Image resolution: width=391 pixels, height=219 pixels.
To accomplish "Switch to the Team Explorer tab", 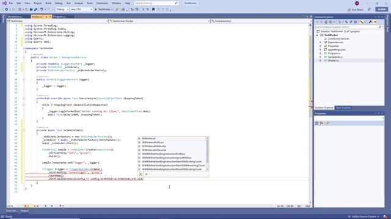I will [x=343, y=108].
